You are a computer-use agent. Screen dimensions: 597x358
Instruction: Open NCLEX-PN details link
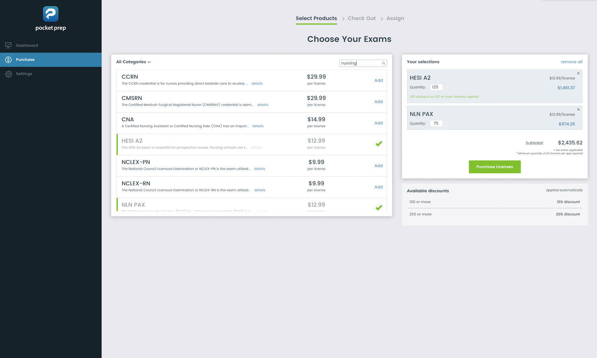(259, 169)
